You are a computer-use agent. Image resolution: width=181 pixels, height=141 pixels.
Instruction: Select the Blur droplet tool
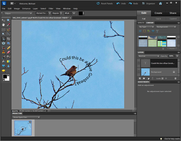[x=8, y=66]
